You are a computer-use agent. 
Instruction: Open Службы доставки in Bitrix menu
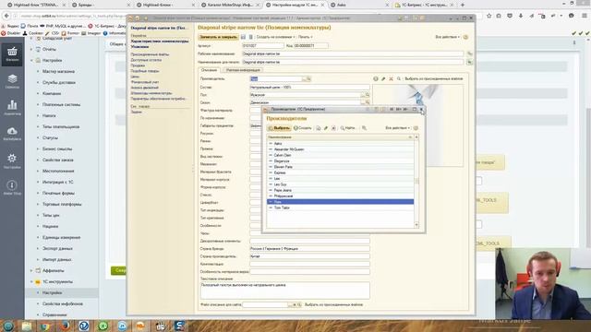tap(59, 82)
